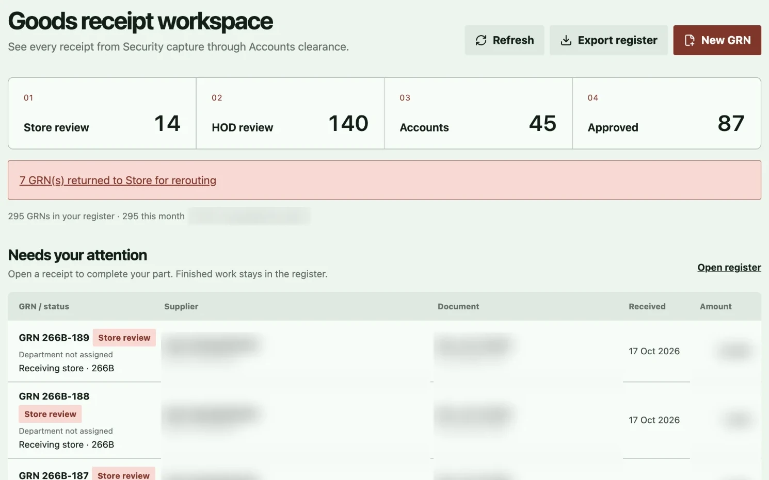Open receipt GRN 266B-187
Screen dimensions: 769x480
click(54, 475)
